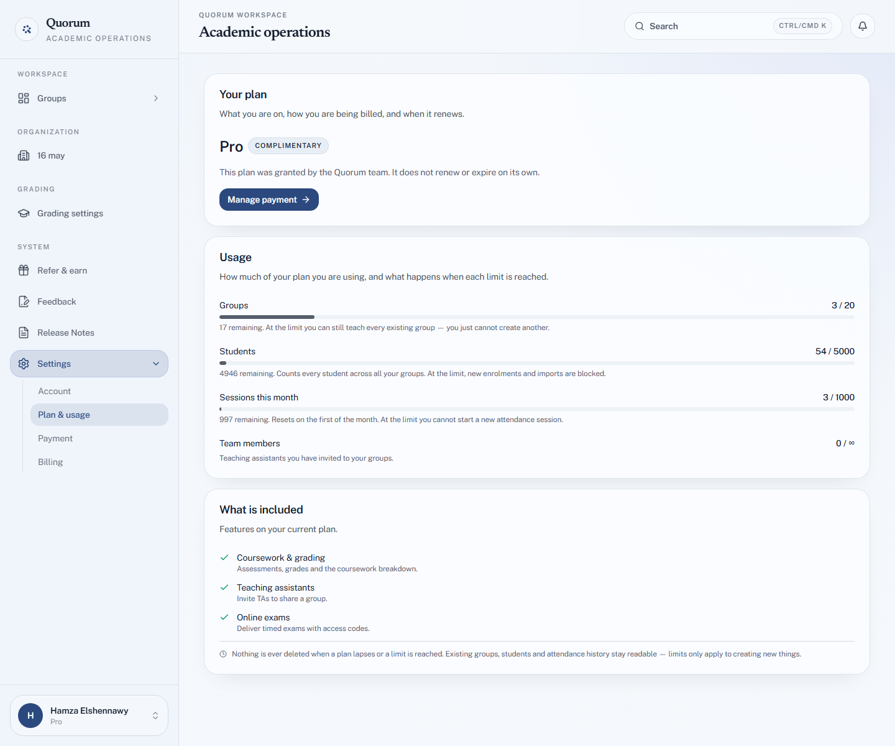
Task: Click the '54 / 5000' students count
Action: (x=835, y=351)
